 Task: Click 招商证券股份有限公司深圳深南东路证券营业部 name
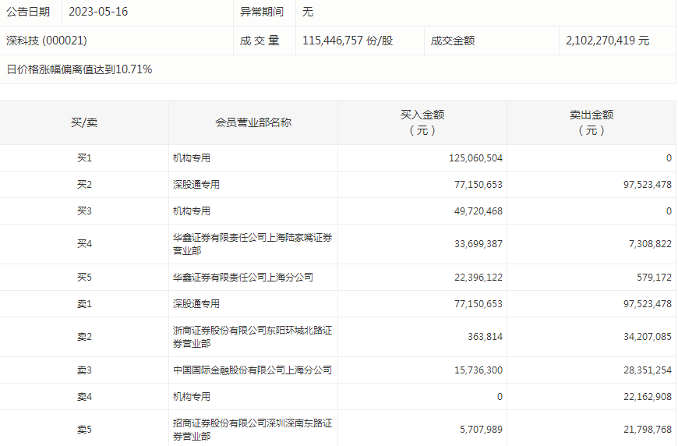(252, 430)
